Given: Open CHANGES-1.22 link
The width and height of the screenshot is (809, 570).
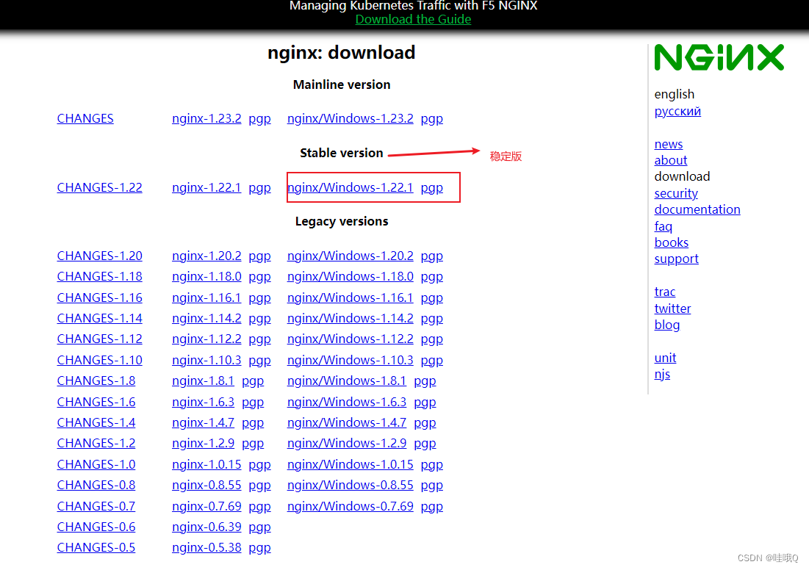Looking at the screenshot, I should click(x=100, y=188).
